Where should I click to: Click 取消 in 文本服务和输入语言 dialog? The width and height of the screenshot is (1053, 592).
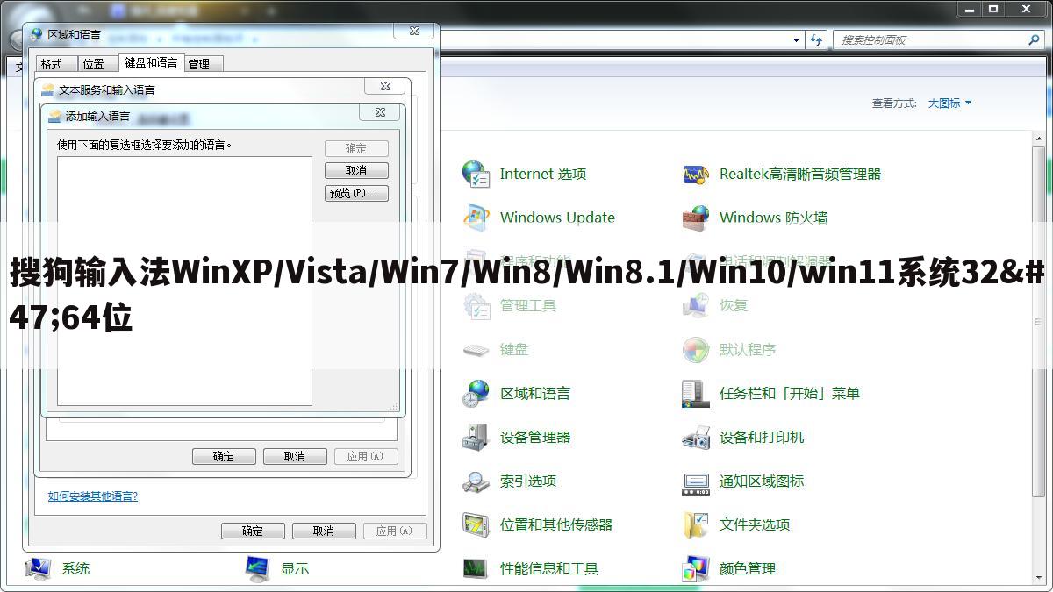[x=295, y=456]
